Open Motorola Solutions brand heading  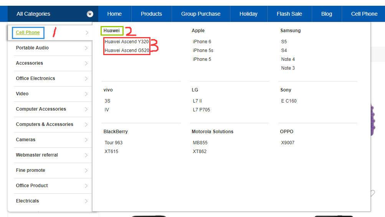coord(212,132)
